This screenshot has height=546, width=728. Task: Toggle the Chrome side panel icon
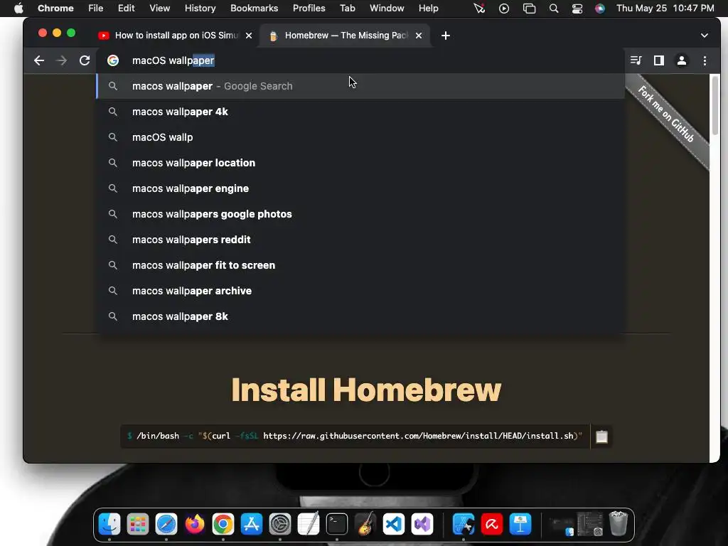659,60
